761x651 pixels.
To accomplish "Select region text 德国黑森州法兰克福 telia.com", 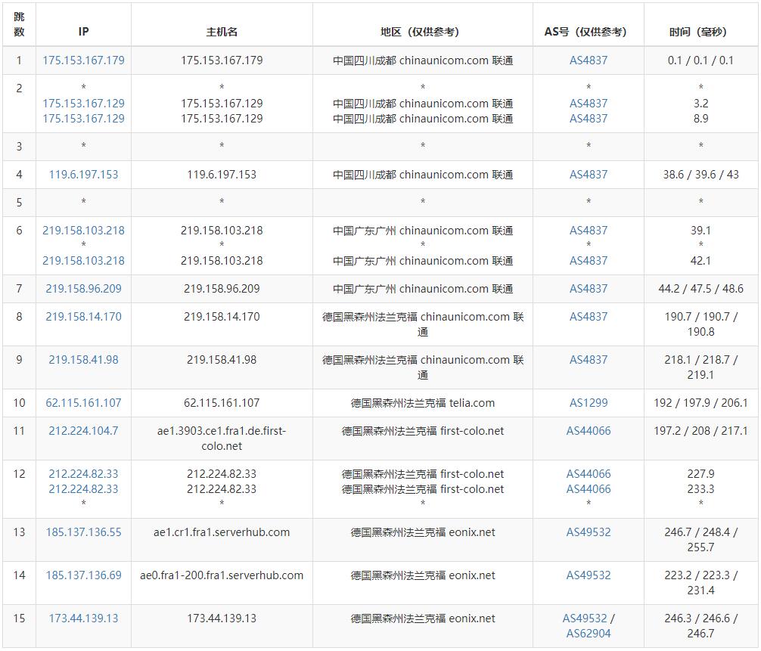I will [x=423, y=403].
